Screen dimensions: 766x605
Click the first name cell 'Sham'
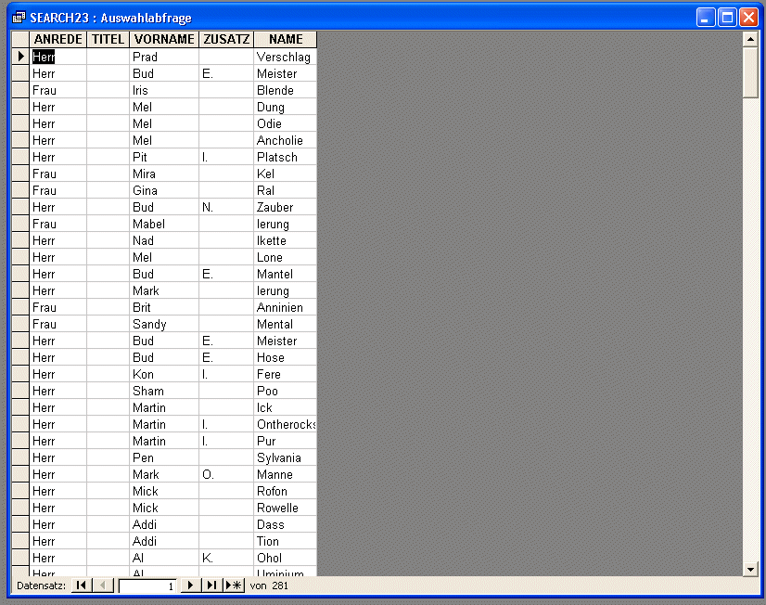pos(164,391)
